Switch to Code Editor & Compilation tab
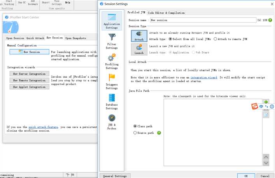275x178 pixels. click(166, 13)
